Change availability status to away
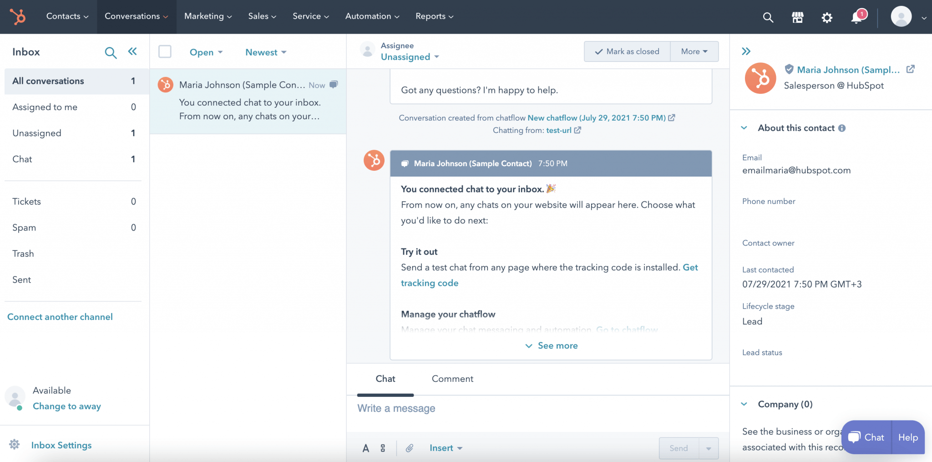Viewport: 932px width, 462px height. (x=66, y=406)
